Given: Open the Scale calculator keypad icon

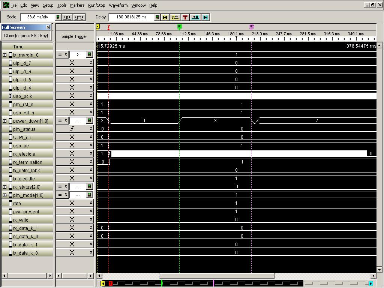Looking at the screenshot, I should (x=58, y=17).
